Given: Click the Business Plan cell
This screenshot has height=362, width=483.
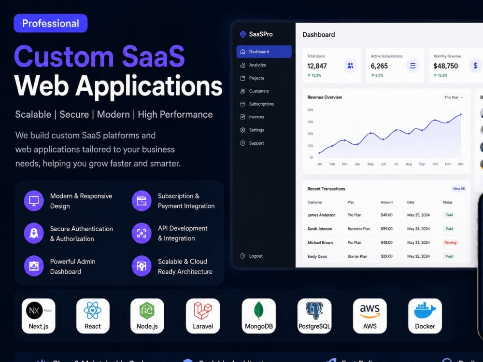Looking at the screenshot, I should (359, 229).
